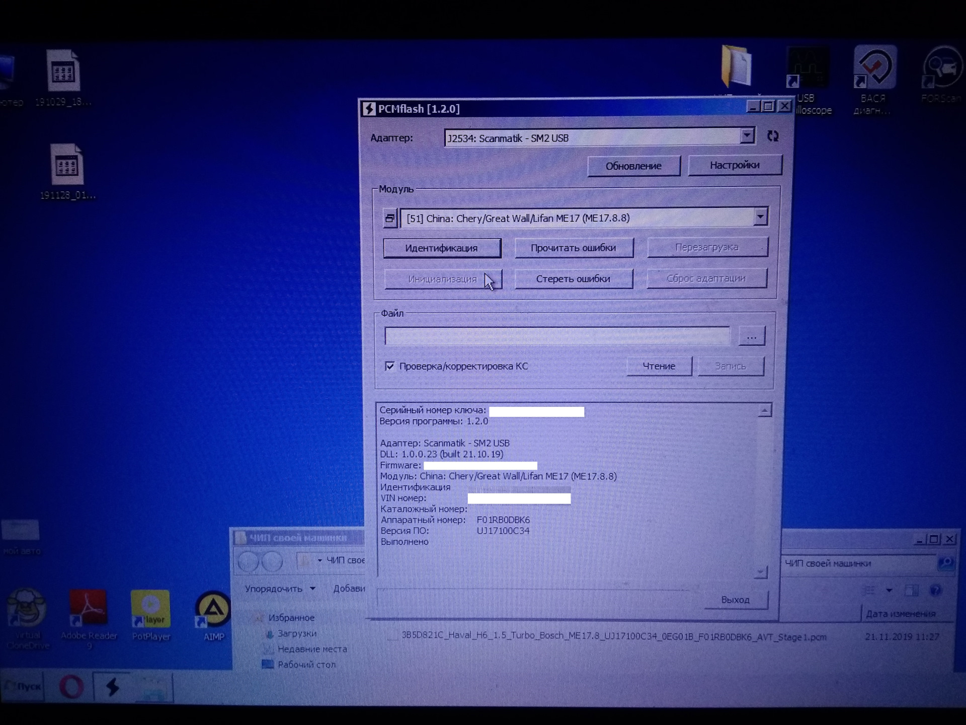Launch the FORScan desktop shortcut

(942, 76)
